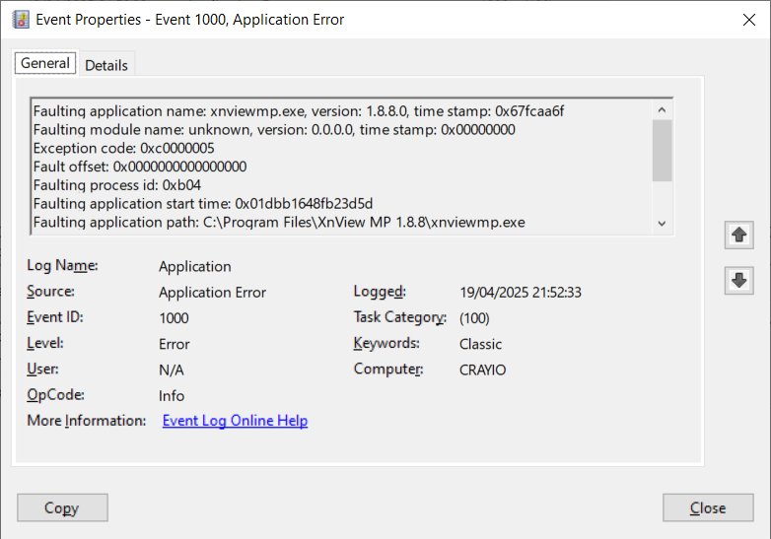Click the Log Name value Application
The width and height of the screenshot is (771, 539).
point(194,266)
